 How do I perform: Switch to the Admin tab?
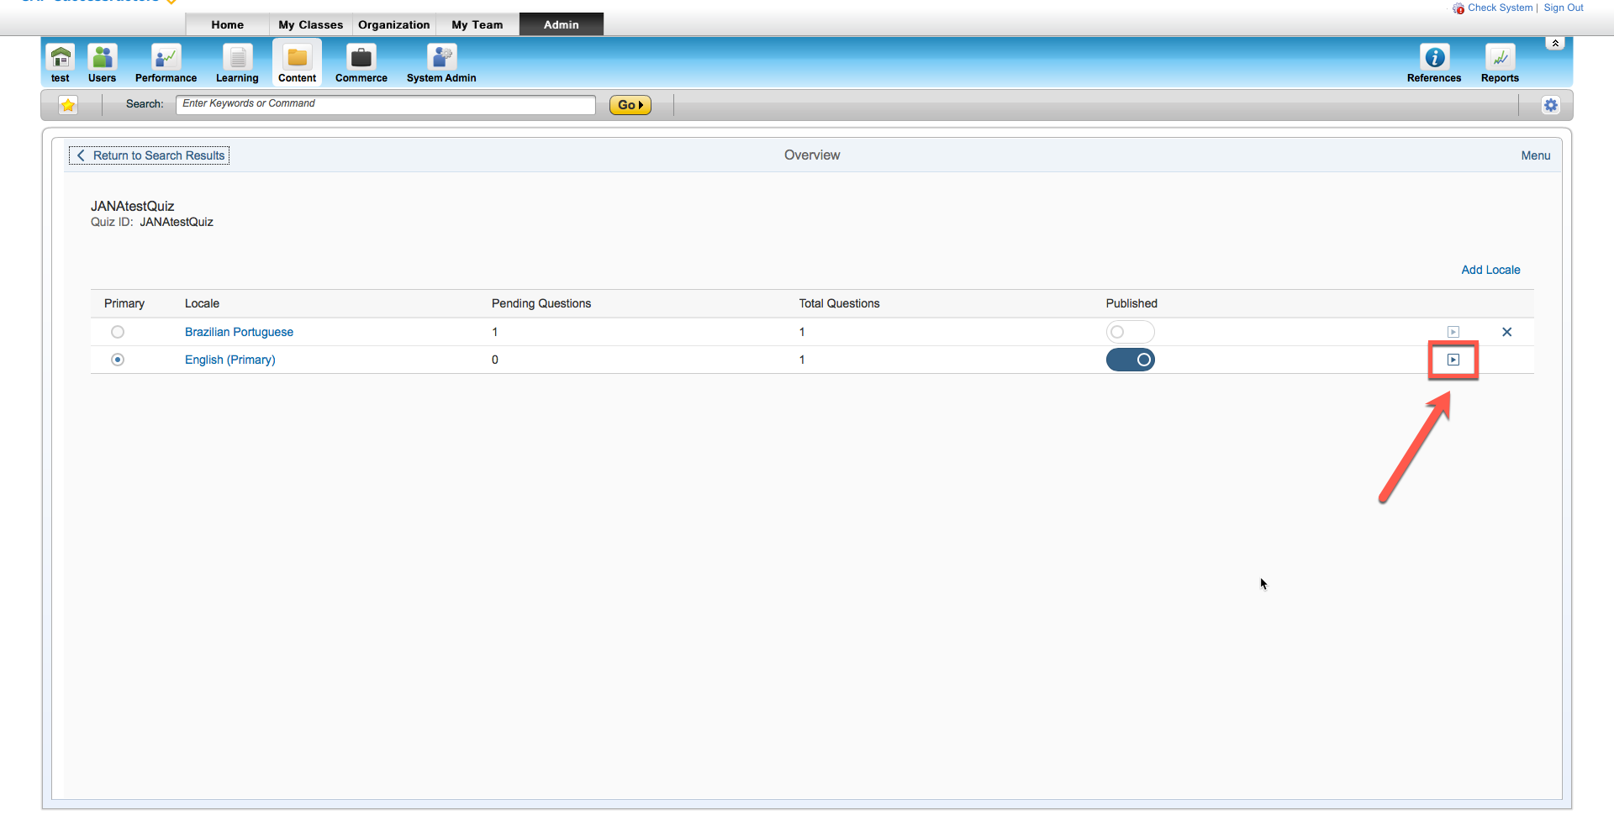[x=562, y=24]
